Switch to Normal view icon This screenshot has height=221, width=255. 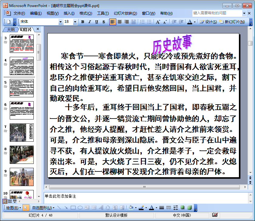5,201
